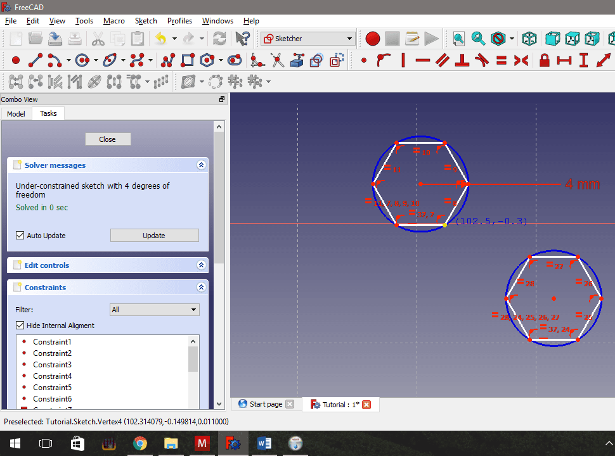
Task: Select the Create rectangle tool
Action: click(x=186, y=60)
